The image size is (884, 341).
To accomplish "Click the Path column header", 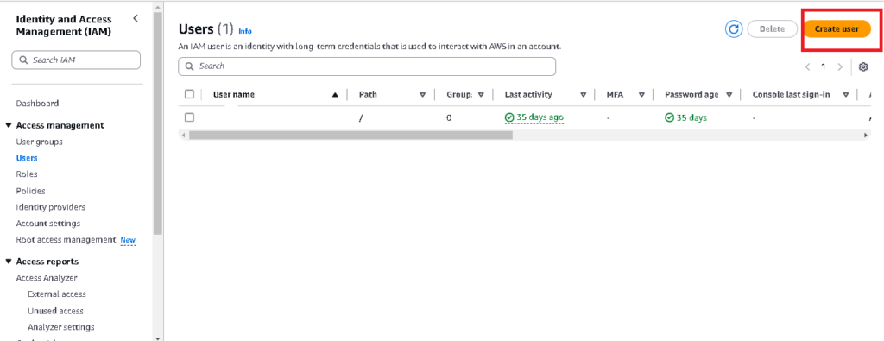I will coord(368,95).
